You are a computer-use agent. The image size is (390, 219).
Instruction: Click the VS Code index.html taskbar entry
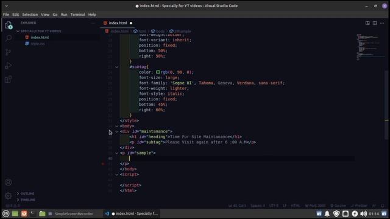132,214
